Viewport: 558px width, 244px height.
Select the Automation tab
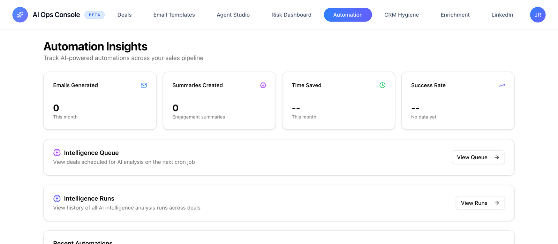pyautogui.click(x=348, y=15)
